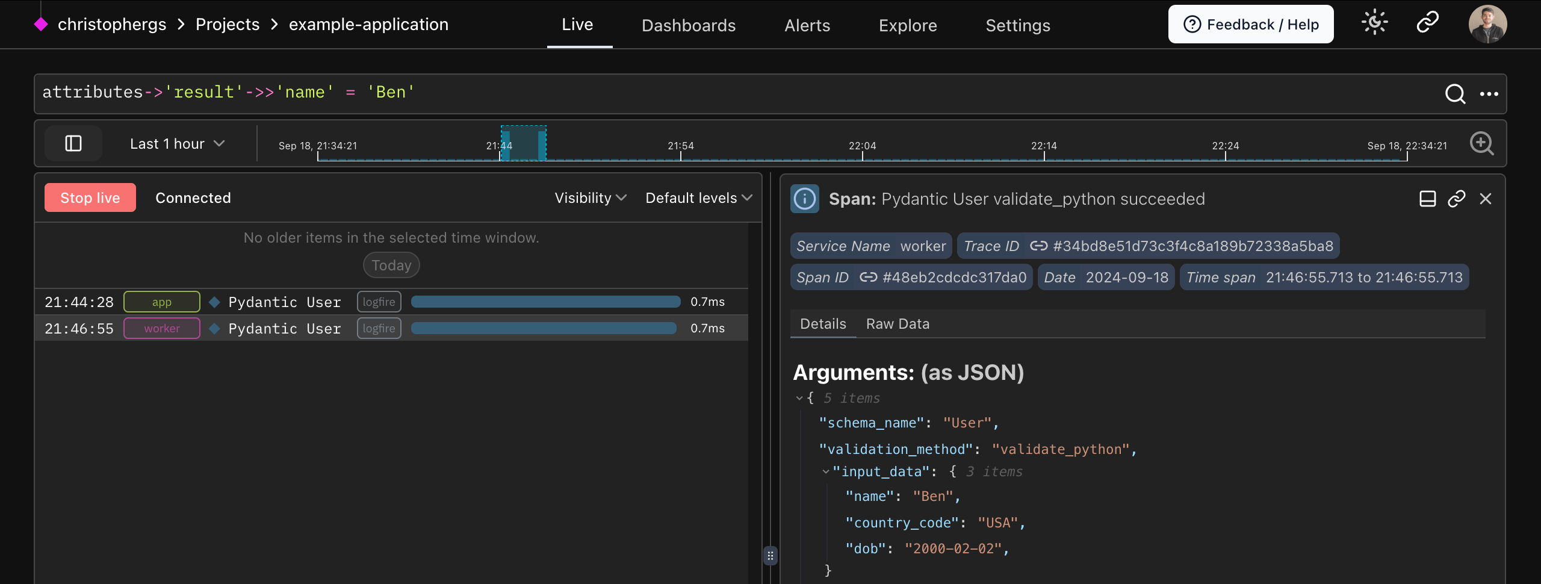Toggle the theme using the sun icon

pyautogui.click(x=1375, y=22)
